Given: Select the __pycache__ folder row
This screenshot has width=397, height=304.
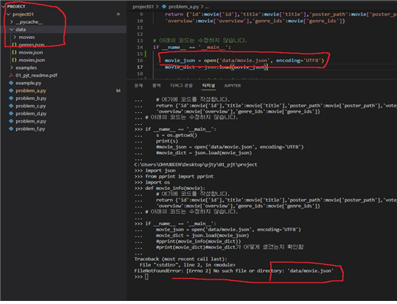Looking at the screenshot, I should coord(63,22).
